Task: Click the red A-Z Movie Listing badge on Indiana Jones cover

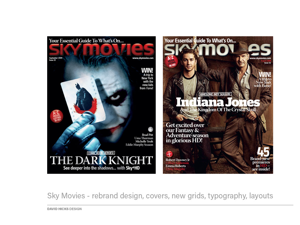Action: [171, 61]
